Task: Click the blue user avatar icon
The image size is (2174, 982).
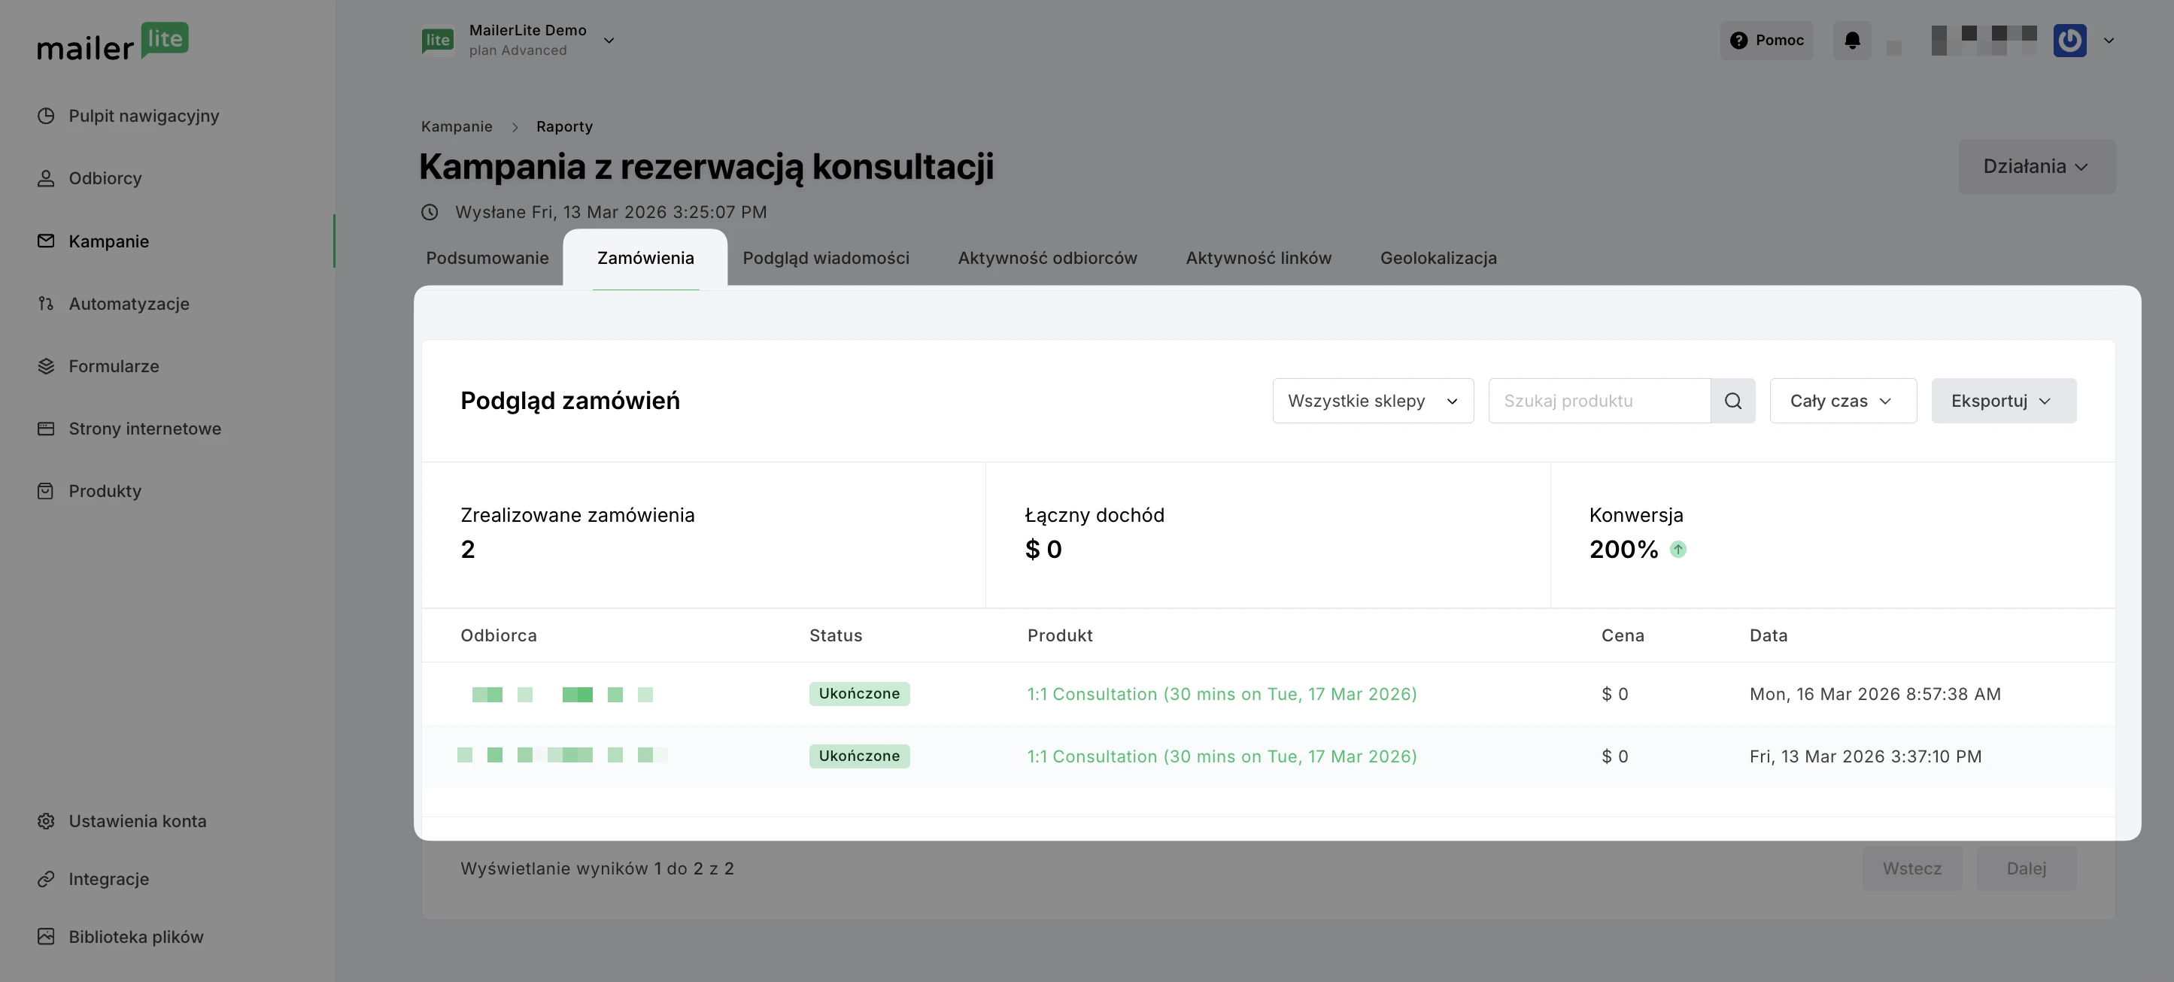Action: (x=2069, y=41)
